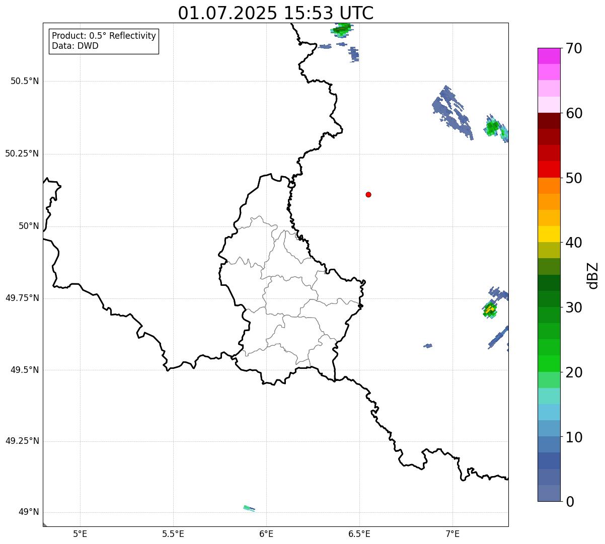This screenshot has height=544, width=605.
Task: Click the '50.5°N' latitude label
Action: click(x=25, y=81)
